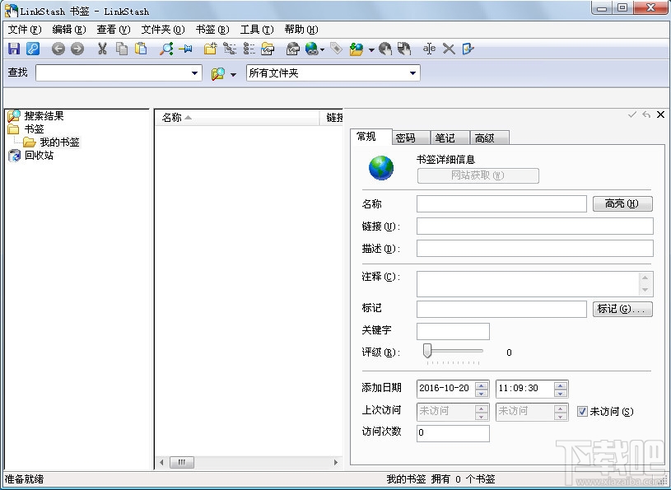Switch to the 密码 tab
Image resolution: width=671 pixels, height=490 pixels.
(x=405, y=138)
